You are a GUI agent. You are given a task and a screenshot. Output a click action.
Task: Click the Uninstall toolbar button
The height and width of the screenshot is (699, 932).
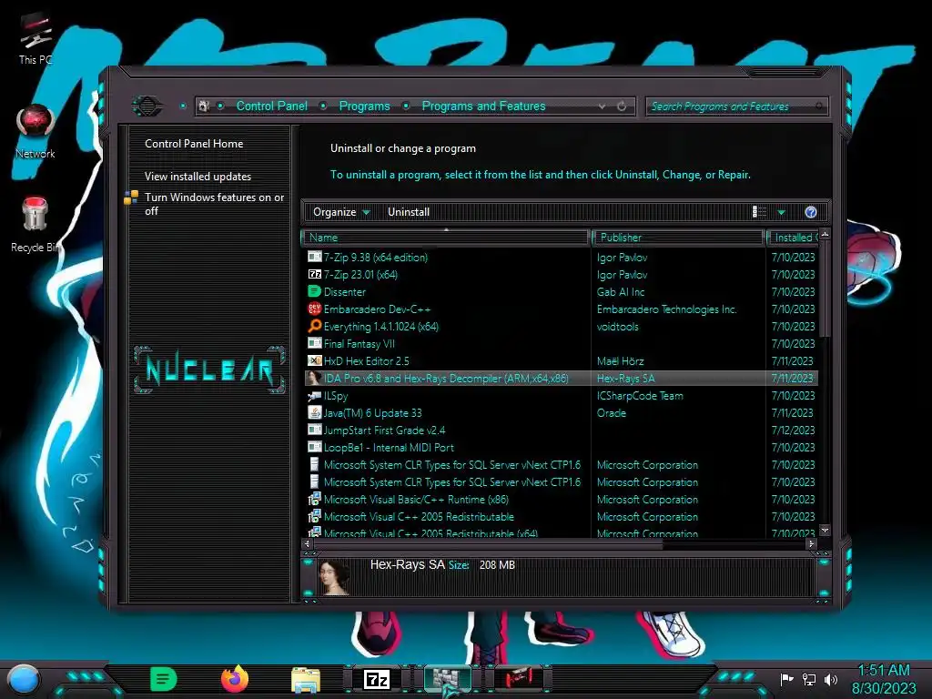[x=409, y=212]
